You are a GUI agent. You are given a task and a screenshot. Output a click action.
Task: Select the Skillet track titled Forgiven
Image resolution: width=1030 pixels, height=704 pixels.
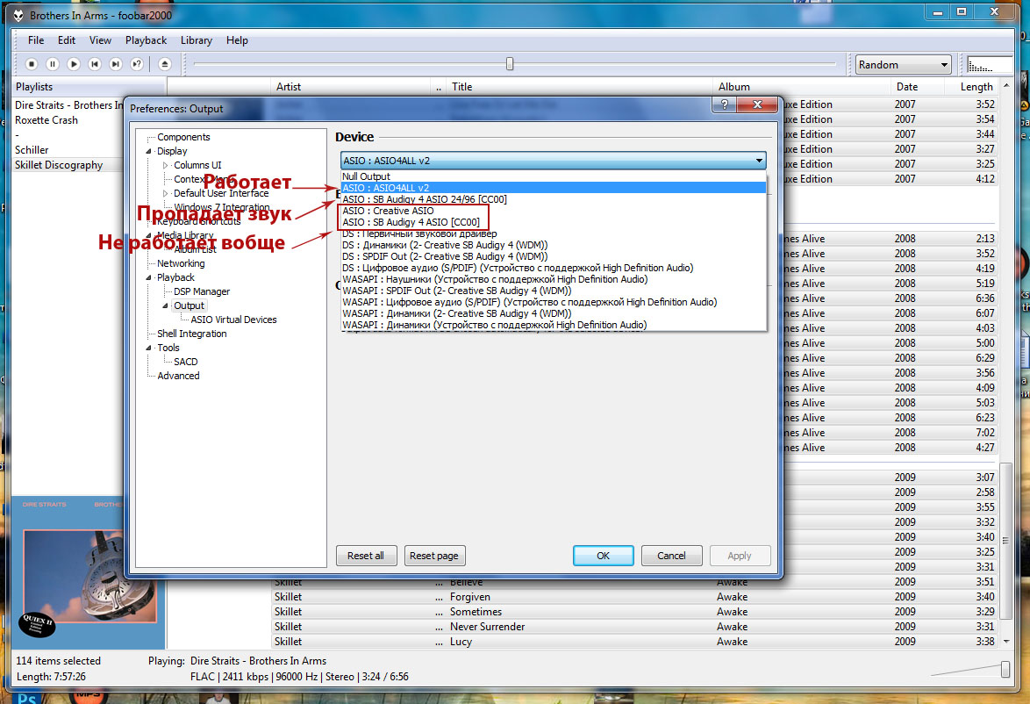point(634,597)
